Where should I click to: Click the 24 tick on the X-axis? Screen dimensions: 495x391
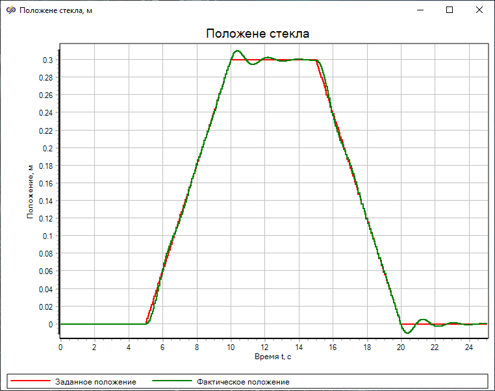pos(470,347)
